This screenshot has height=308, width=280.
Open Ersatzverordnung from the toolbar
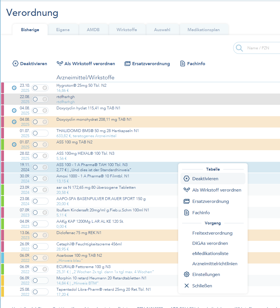(x=127, y=64)
